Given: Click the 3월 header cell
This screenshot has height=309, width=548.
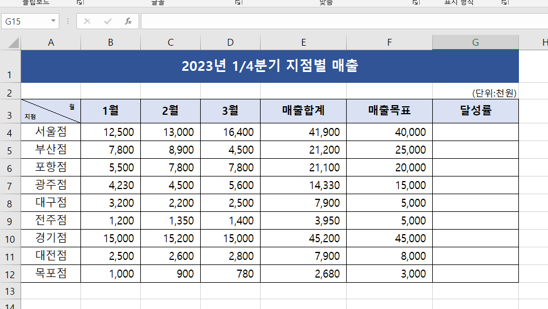Looking at the screenshot, I should coord(230,111).
